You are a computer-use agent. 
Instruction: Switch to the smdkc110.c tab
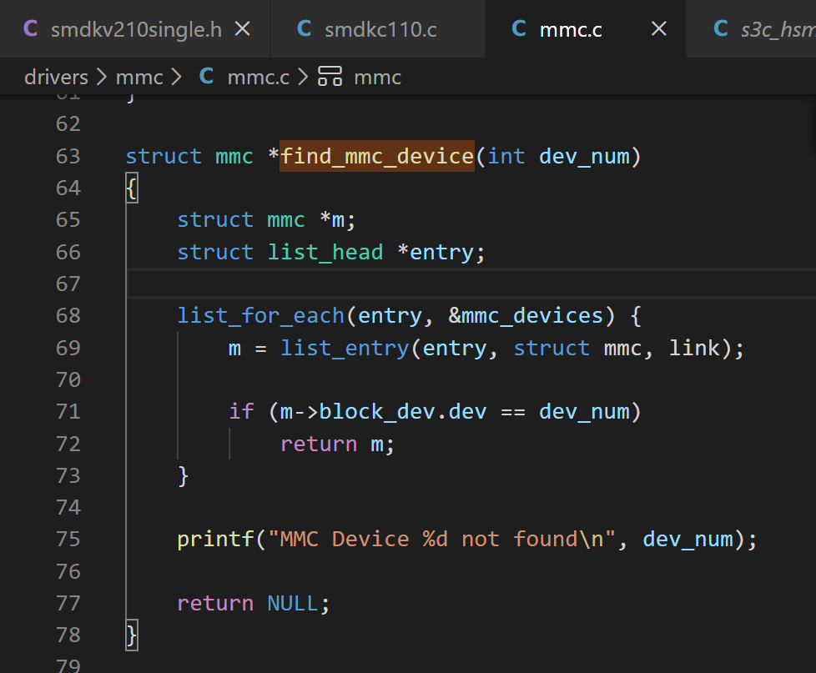tap(380, 30)
